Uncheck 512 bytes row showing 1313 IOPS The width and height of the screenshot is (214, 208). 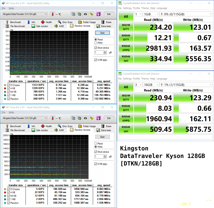tap(9, 85)
